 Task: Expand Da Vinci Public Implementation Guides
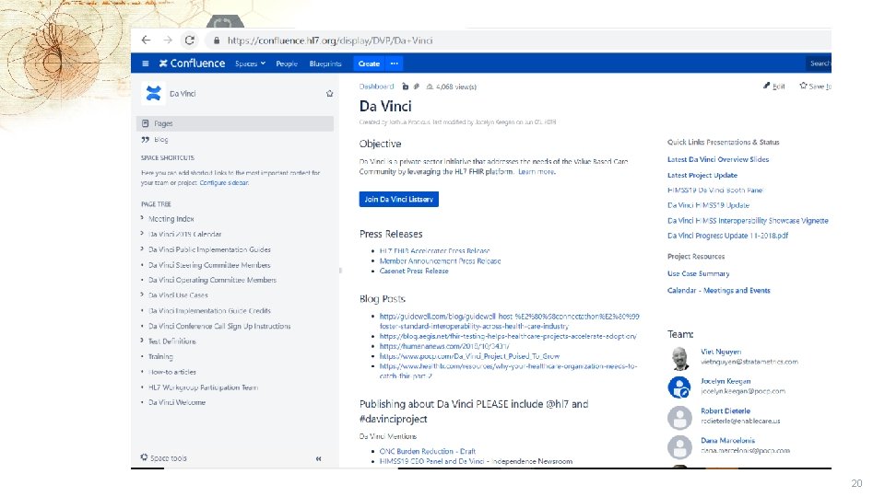(x=142, y=248)
